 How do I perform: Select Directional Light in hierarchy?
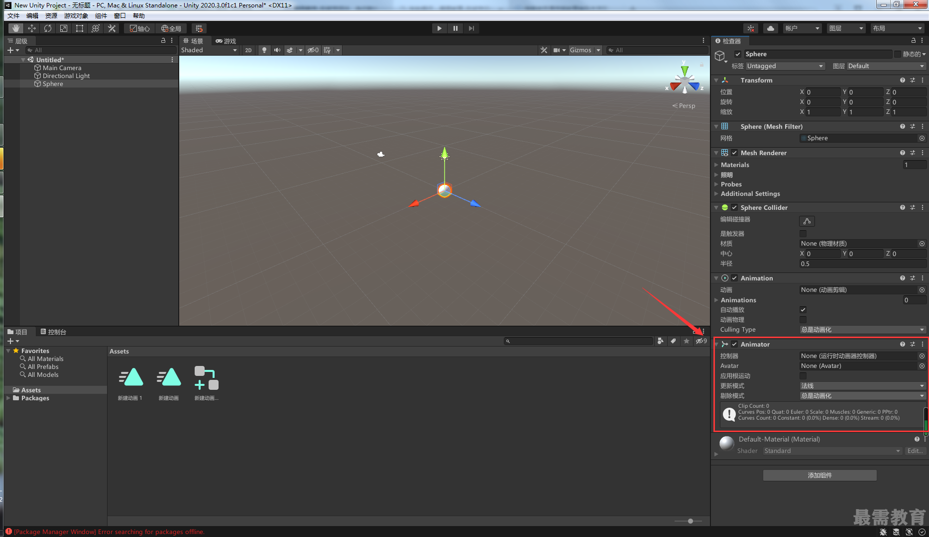tap(66, 76)
